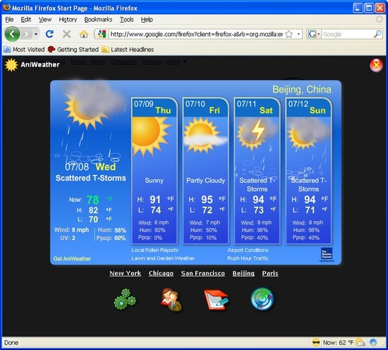Click the Get AniWeather link
The width and height of the screenshot is (388, 350).
point(72,259)
